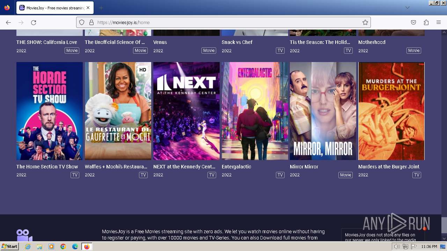This screenshot has height=251, width=447.
Task: Go back with the browser back arrow
Action: pos(8,22)
